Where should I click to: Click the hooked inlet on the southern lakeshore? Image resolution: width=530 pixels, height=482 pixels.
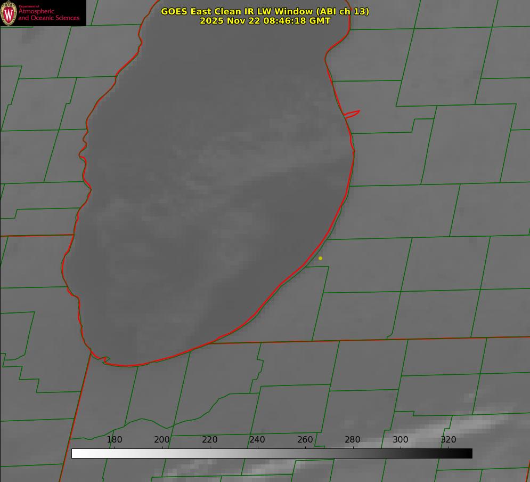click(105, 360)
